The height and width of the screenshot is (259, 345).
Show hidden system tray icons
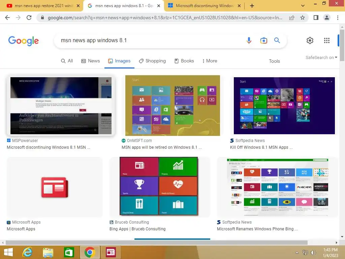coord(297,253)
